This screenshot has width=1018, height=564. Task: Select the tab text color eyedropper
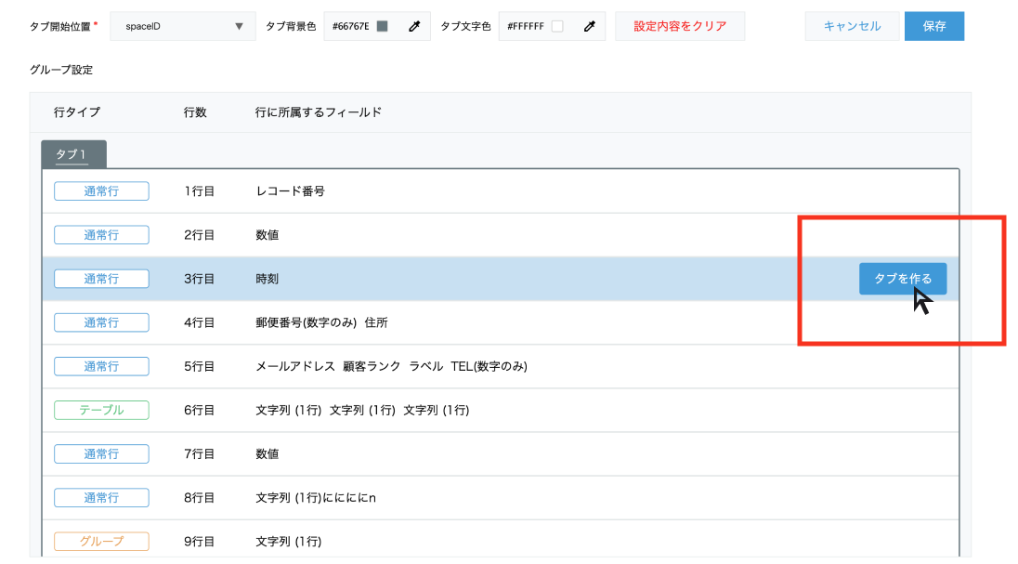(589, 26)
